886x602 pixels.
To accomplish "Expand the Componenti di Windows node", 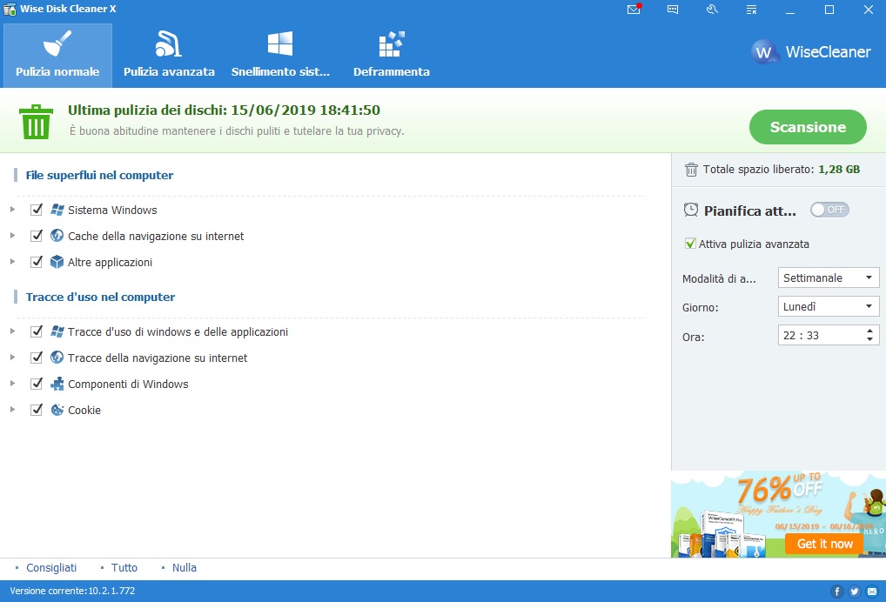I will tap(12, 384).
